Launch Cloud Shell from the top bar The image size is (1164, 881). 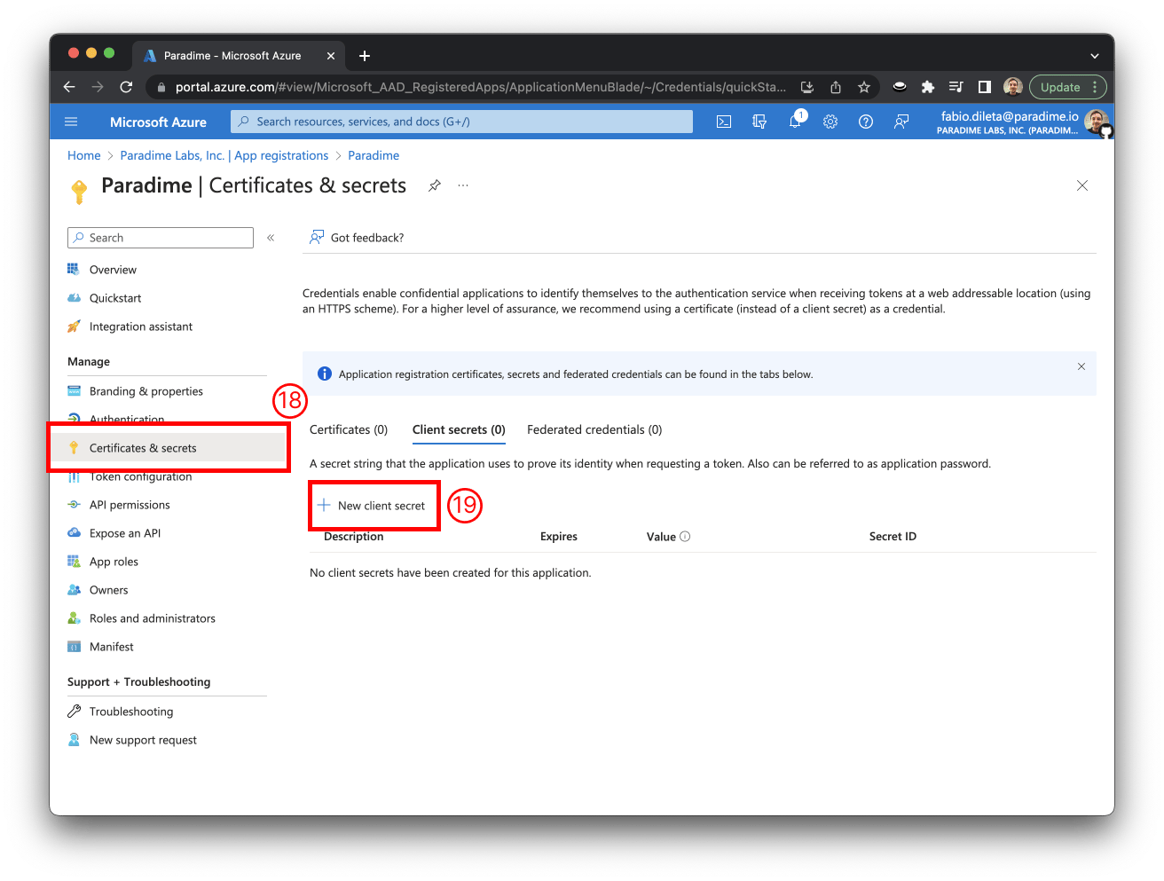tap(724, 122)
